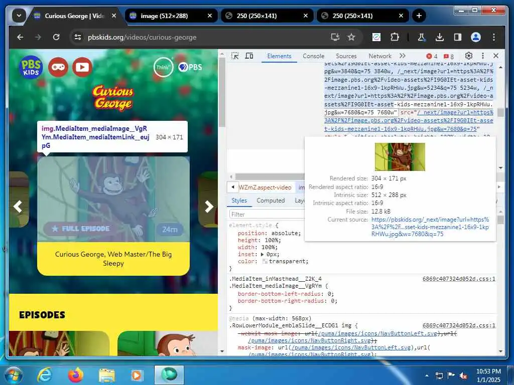Show more DevTools tabs chevron
This screenshot has height=385, width=514.
pyautogui.click(x=403, y=56)
